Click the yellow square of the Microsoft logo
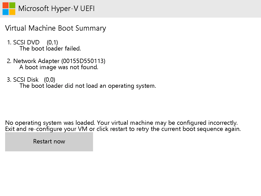 coord(12,12)
